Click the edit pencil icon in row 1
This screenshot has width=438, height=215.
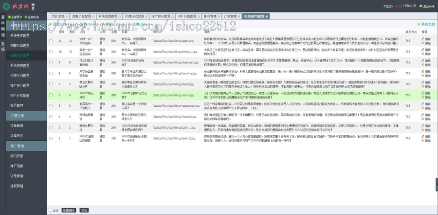point(422,136)
